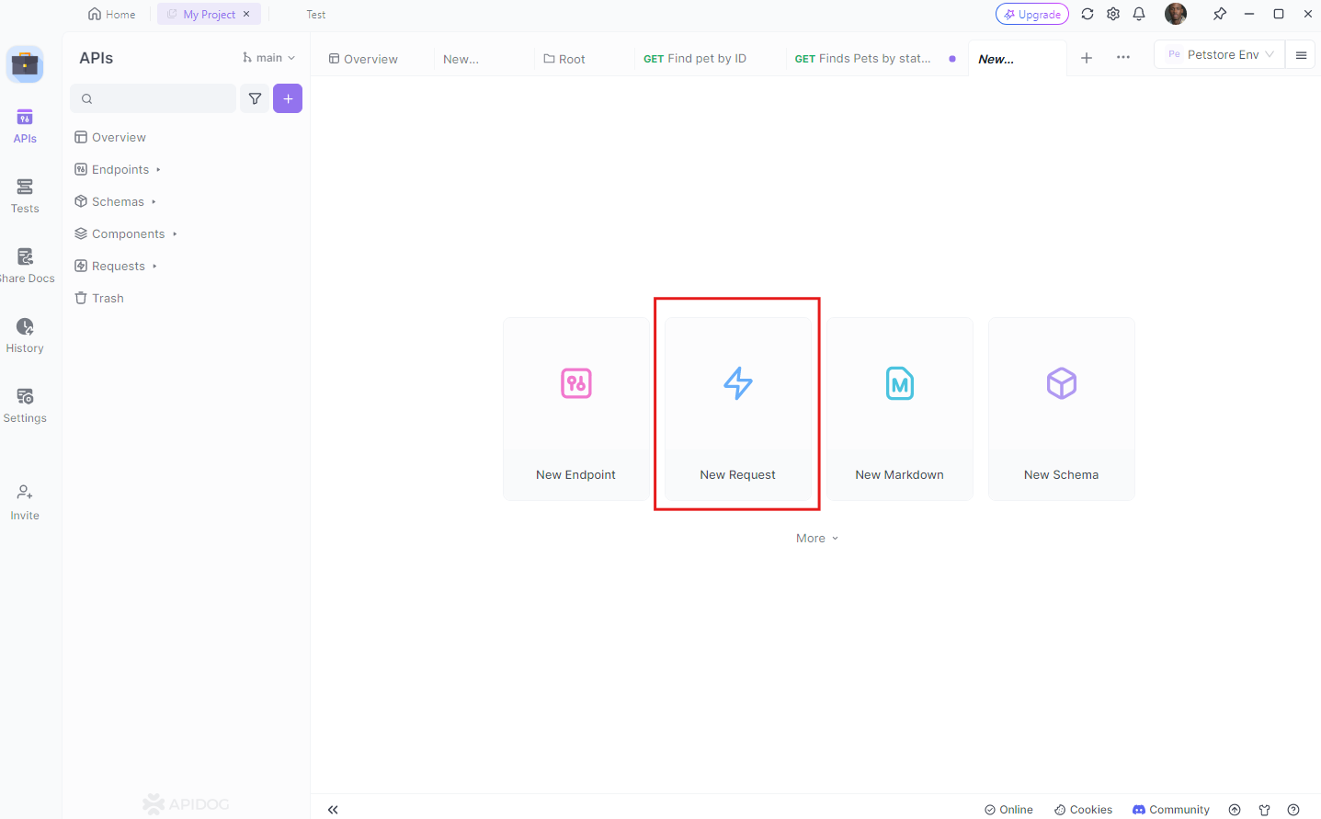Open the Tests section in sidebar
1321x819 pixels.
(25, 197)
